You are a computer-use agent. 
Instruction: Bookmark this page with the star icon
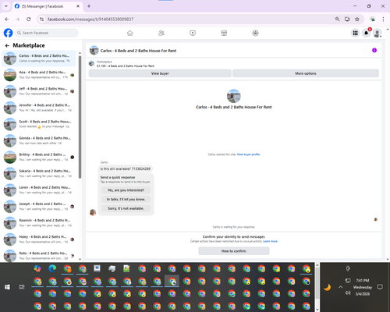coord(357,19)
